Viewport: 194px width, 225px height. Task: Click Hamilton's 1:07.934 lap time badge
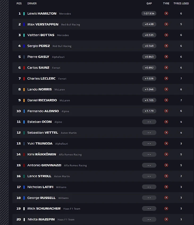click(149, 13)
